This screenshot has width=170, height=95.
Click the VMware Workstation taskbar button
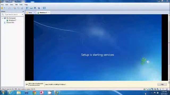pyautogui.click(x=57, y=93)
